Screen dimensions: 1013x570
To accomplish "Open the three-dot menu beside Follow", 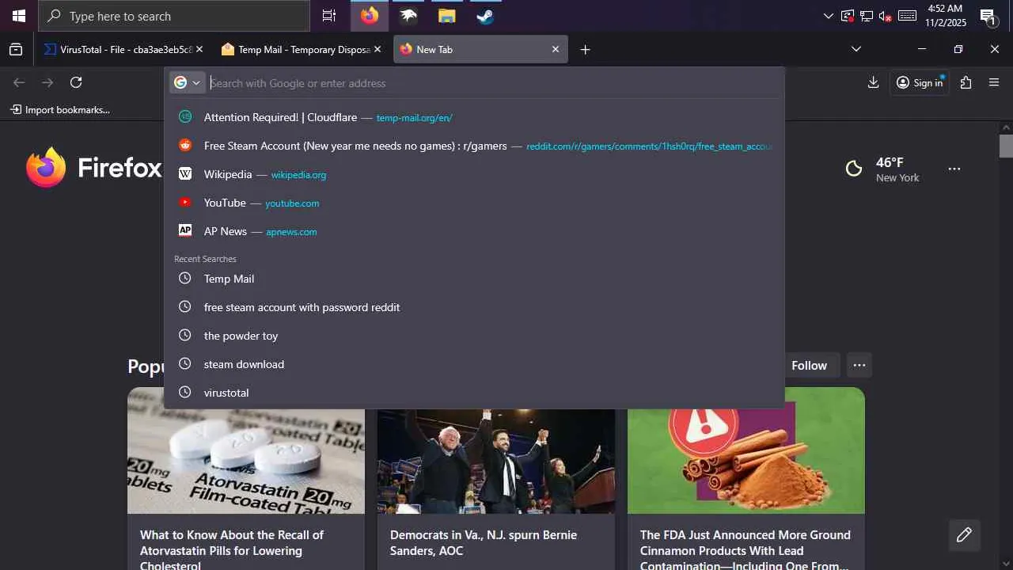I will coord(859,365).
